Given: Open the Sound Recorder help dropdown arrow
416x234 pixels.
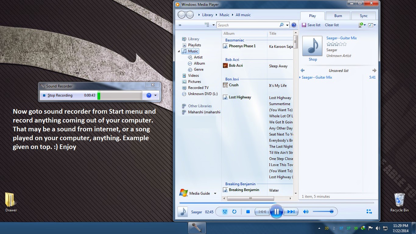Looking at the screenshot, I should tap(156, 95).
